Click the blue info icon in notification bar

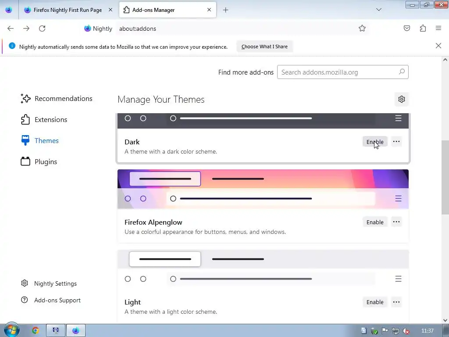click(12, 46)
